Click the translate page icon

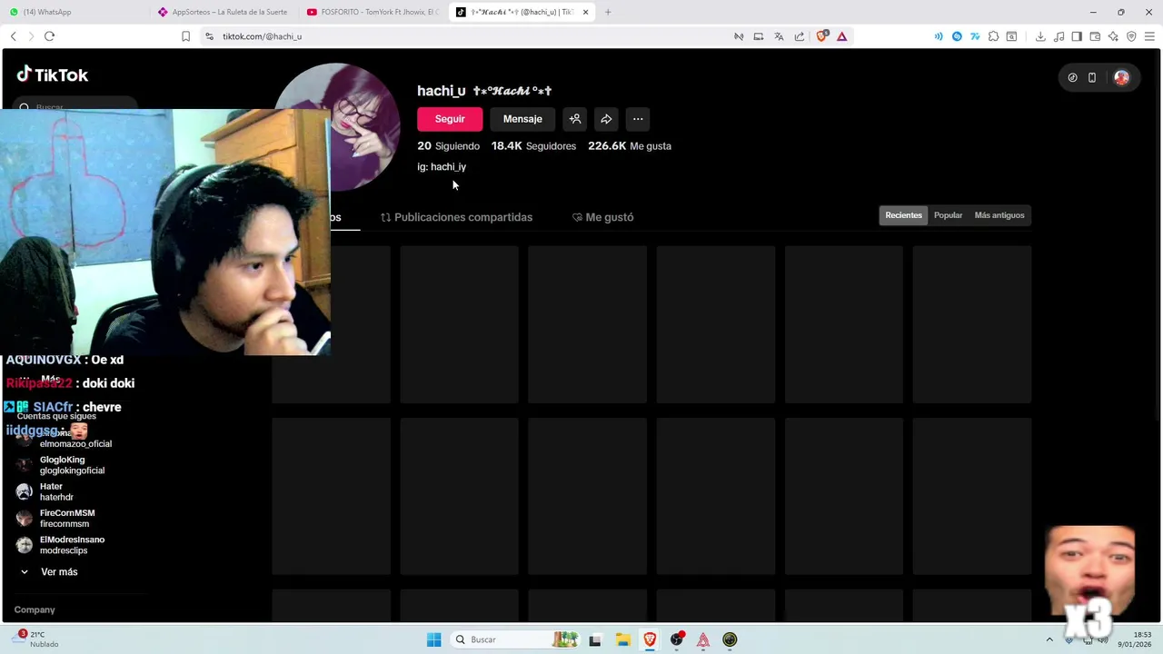pos(779,36)
